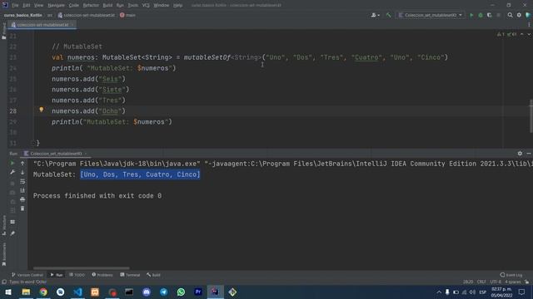
Task: Open the Run menu
Action: 120,5
